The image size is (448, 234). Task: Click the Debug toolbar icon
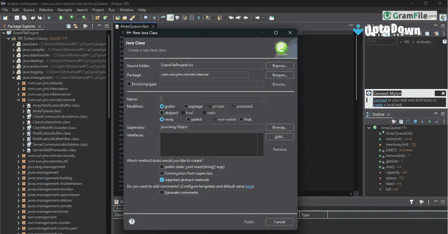click(x=49, y=18)
